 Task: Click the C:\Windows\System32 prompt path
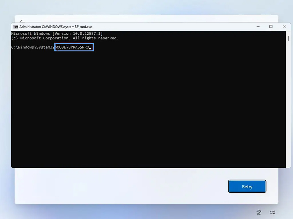(x=33, y=47)
